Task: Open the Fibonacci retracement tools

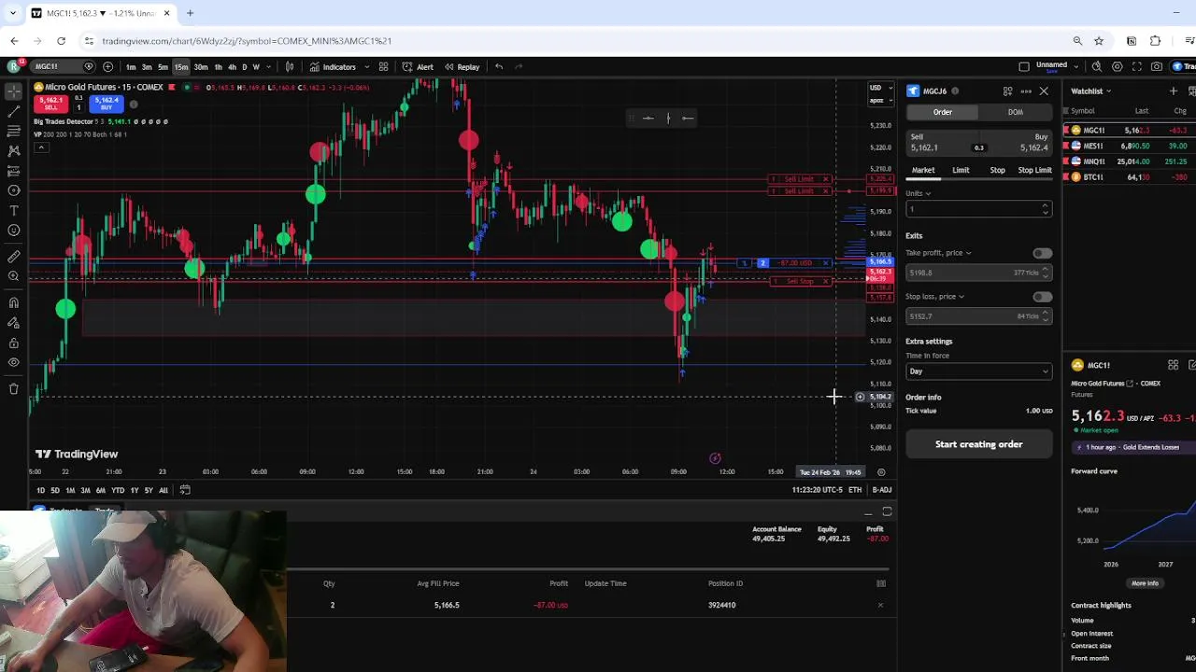Action: (13, 131)
